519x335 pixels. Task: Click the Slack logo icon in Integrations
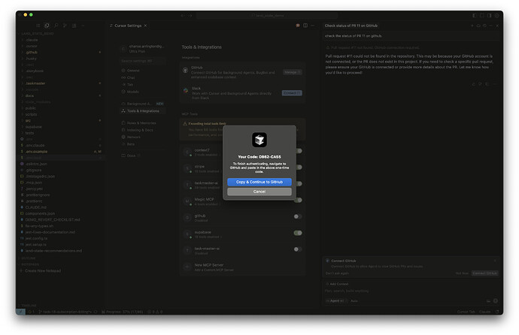[186, 91]
